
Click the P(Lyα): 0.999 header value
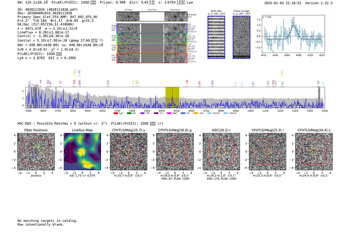(113, 2)
